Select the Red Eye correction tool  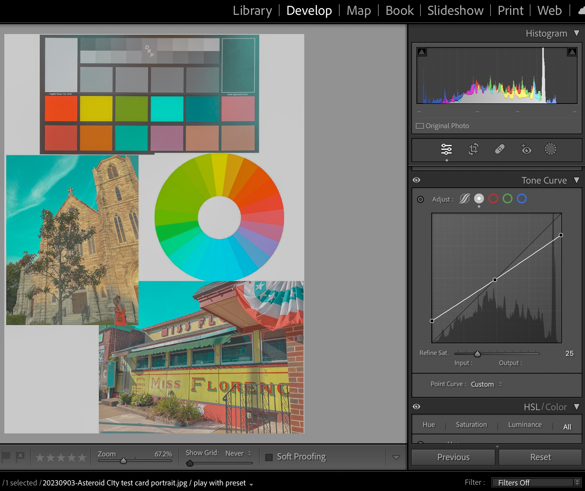pyautogui.click(x=526, y=149)
